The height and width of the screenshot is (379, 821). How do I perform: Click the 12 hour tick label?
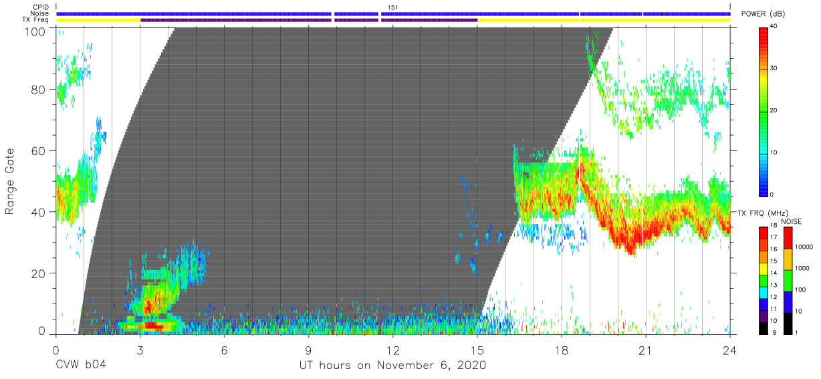tap(392, 350)
